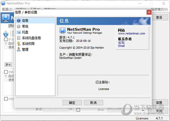This screenshot has width=170, height=121.
Task: Toggle the DNS checkbox in main window
Action: [x=6, y=72]
